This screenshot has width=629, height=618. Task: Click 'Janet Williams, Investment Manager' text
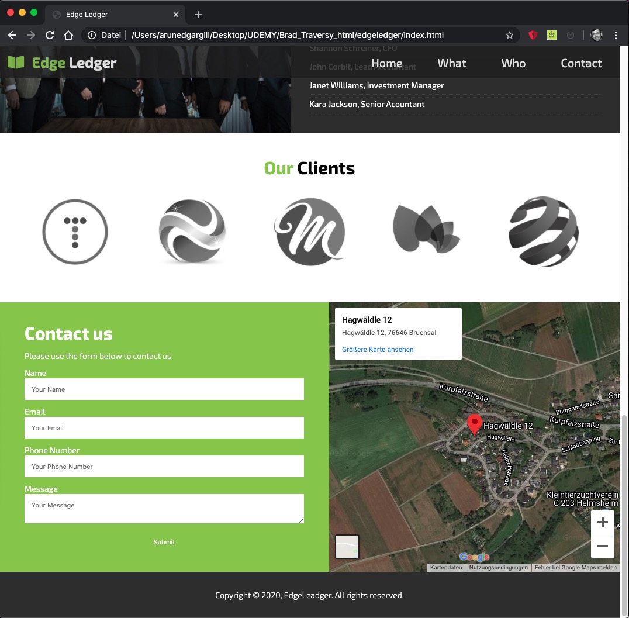pos(376,85)
